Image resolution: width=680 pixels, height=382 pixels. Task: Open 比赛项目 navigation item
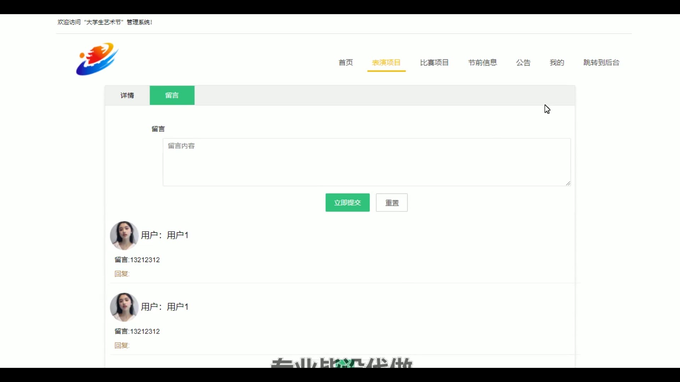[x=435, y=63]
